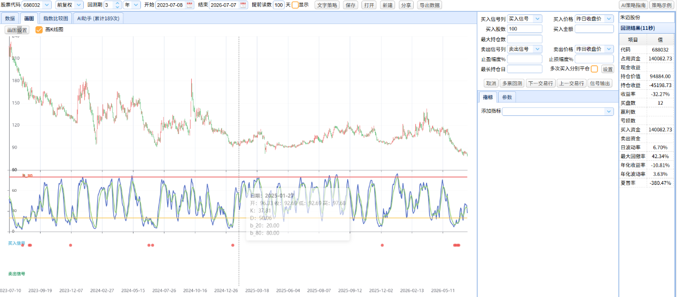Click the 保存 button
Image resolution: width=677 pixels, height=297 pixels.
350,5
